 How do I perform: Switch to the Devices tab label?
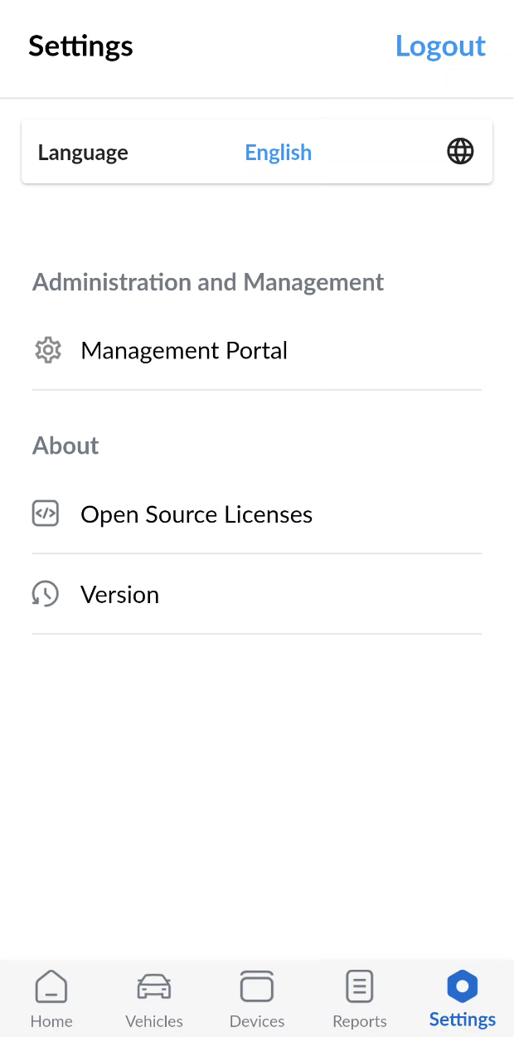[x=257, y=1021]
